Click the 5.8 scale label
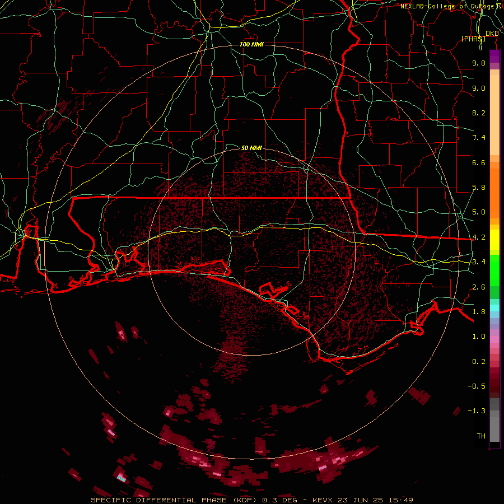Screen dimensions: 504x504 tap(479, 188)
